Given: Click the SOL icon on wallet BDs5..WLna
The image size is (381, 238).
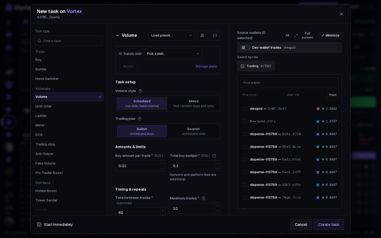Looking at the screenshot, I should pyautogui.click(x=323, y=147).
